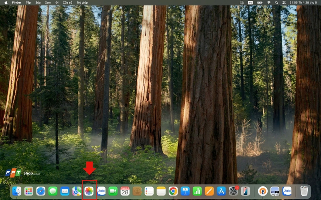The image size is (321, 200).
Task: Launch Google Chrome from the Dock
Action: click(x=173, y=191)
